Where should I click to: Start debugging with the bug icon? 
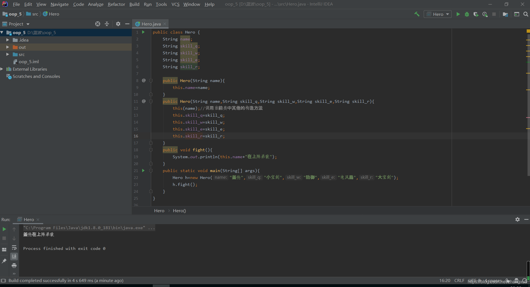[x=467, y=14]
